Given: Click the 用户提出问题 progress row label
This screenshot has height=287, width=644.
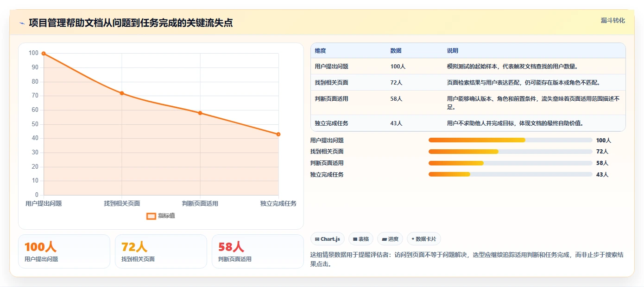Looking at the screenshot, I should (327, 140).
